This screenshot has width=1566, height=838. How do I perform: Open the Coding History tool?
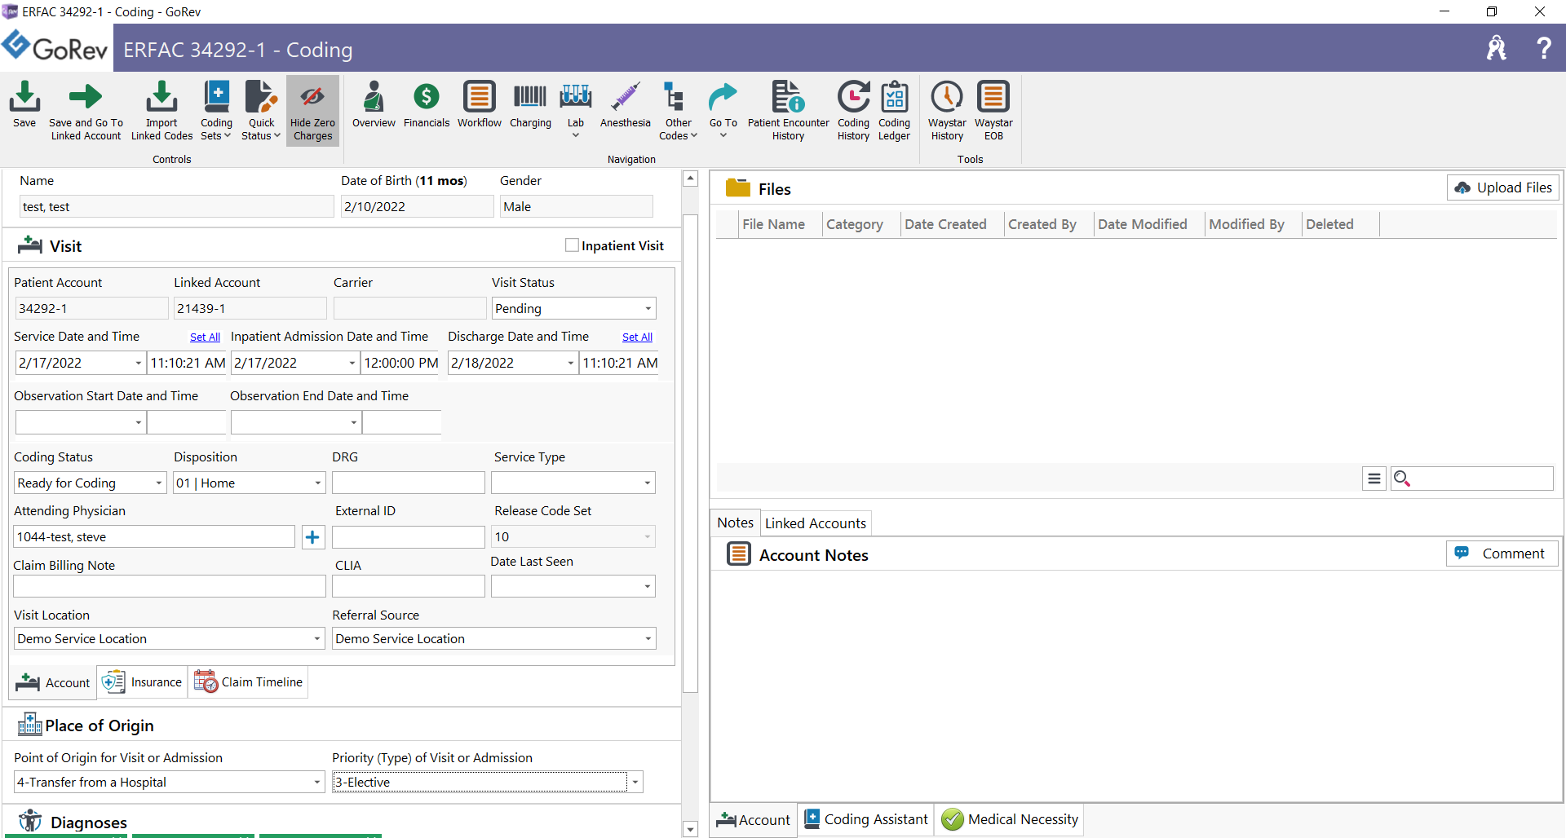pos(853,111)
